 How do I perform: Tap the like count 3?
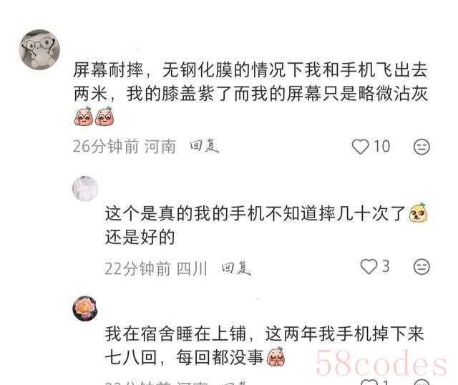(386, 266)
